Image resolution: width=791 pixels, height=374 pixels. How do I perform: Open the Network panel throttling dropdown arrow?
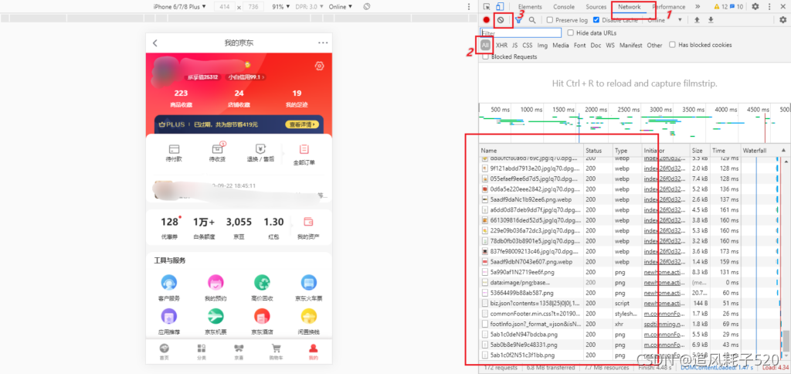[x=680, y=20]
